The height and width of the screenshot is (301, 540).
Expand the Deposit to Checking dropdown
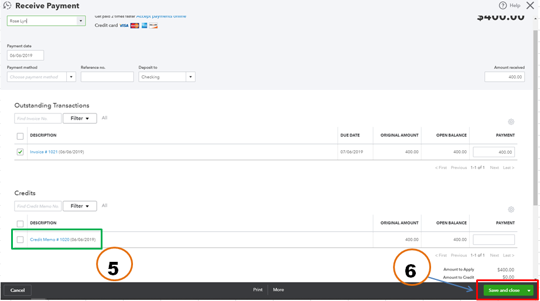(x=190, y=77)
